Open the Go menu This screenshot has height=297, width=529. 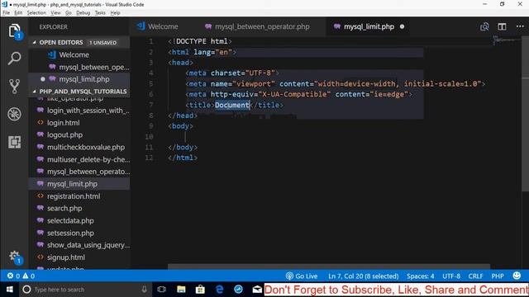tap(69, 13)
